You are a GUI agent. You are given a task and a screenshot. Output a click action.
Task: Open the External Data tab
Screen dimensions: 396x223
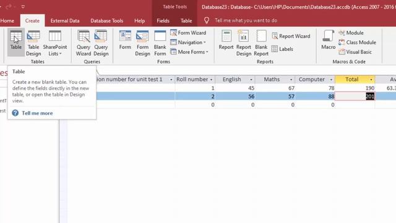65,20
